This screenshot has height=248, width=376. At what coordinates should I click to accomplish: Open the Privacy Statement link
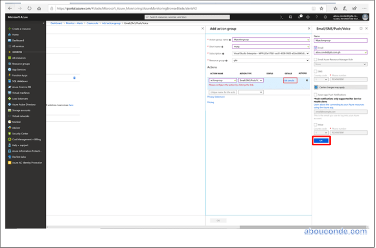[x=216, y=97]
